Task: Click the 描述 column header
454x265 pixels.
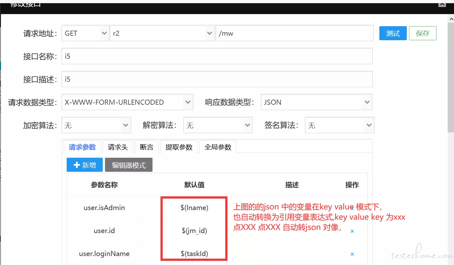Action: pyautogui.click(x=292, y=185)
